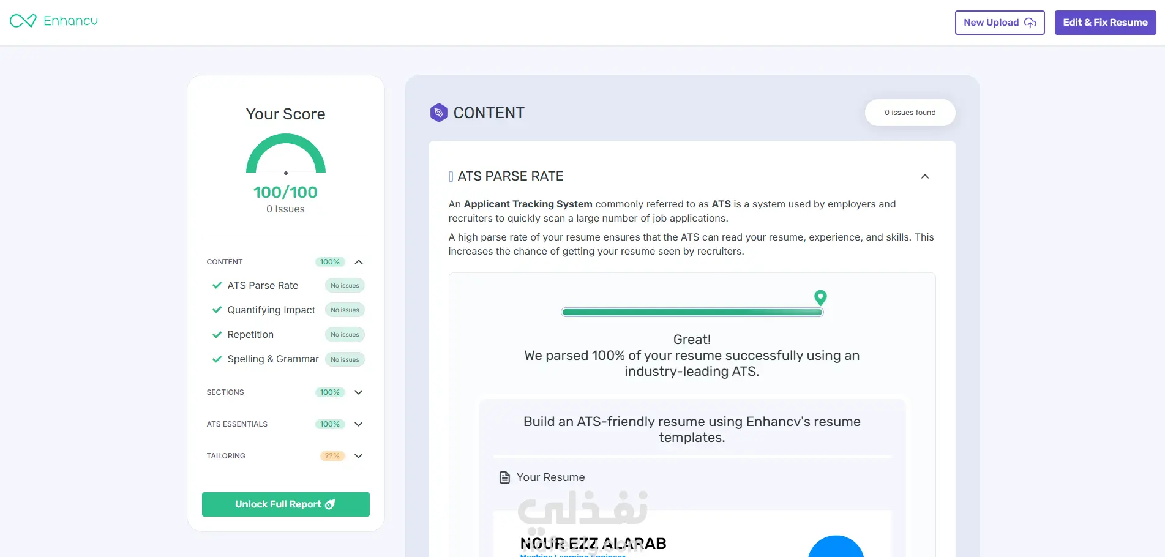Click the Enhancv infinity logo icon
Viewport: 1165px width, 557px height.
tap(23, 21)
